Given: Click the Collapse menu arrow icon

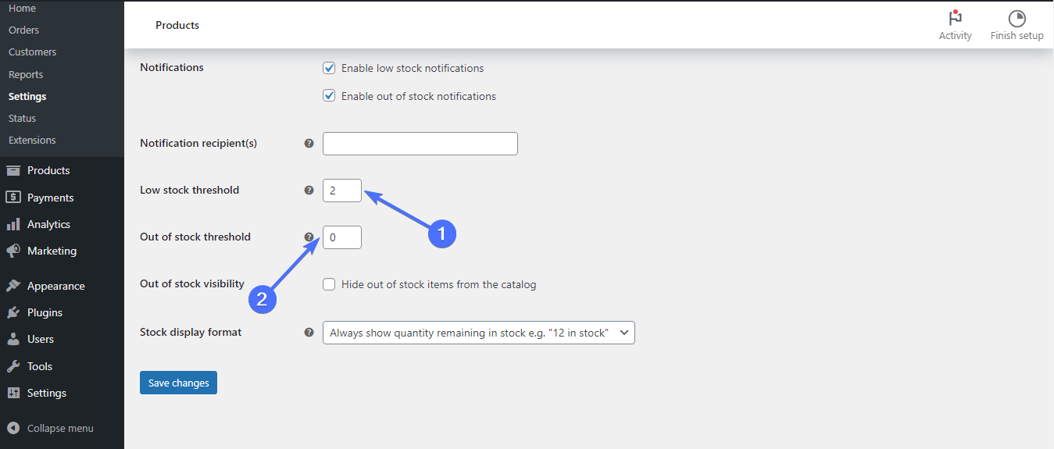Looking at the screenshot, I should click(13, 428).
